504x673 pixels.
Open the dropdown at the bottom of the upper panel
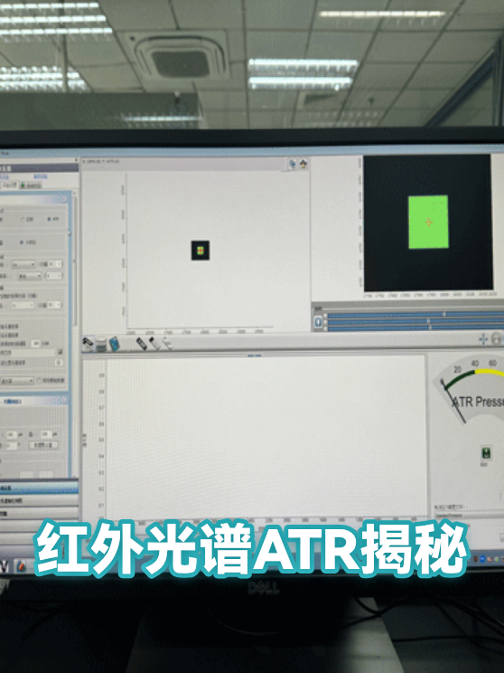click(x=17, y=381)
